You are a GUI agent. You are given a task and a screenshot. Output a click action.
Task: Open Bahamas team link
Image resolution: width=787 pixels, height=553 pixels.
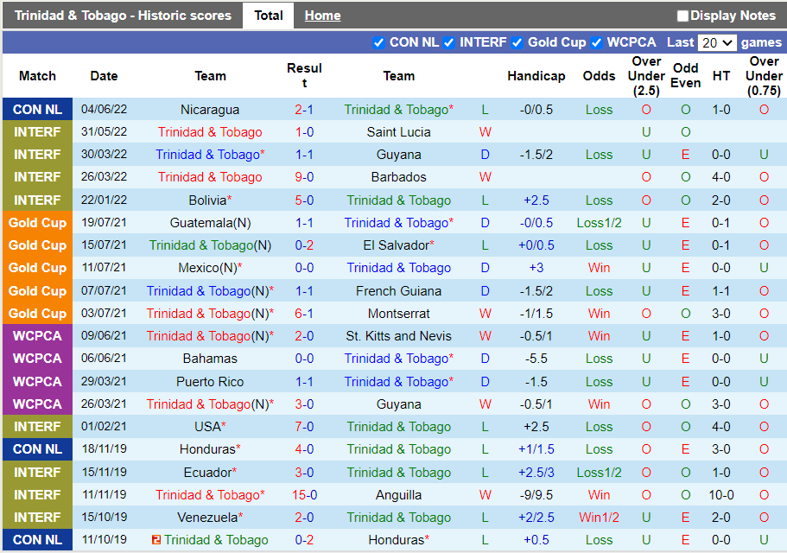point(210,359)
